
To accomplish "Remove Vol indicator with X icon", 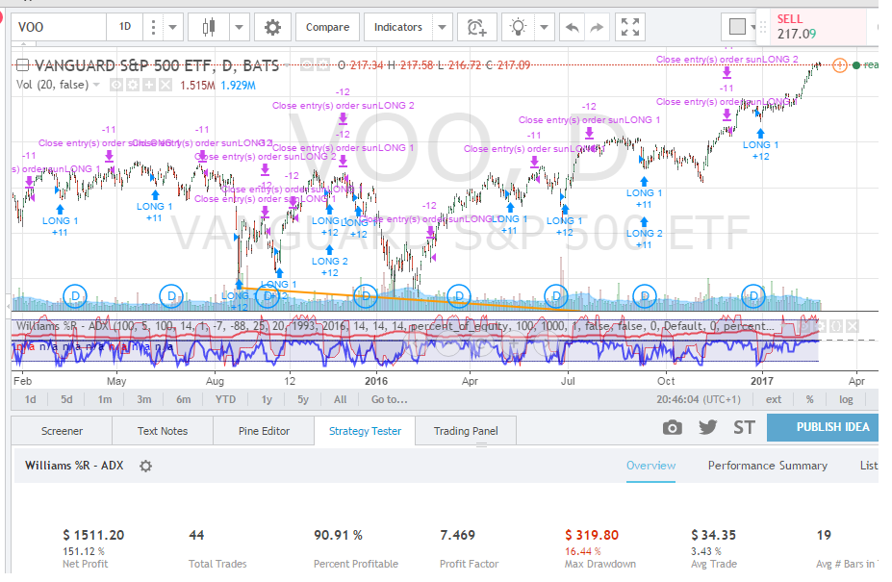I will pyautogui.click(x=165, y=85).
